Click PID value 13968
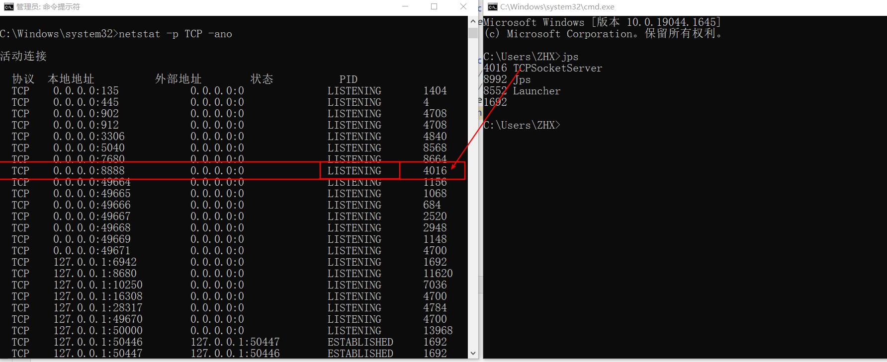The height and width of the screenshot is (362, 887). (x=438, y=331)
